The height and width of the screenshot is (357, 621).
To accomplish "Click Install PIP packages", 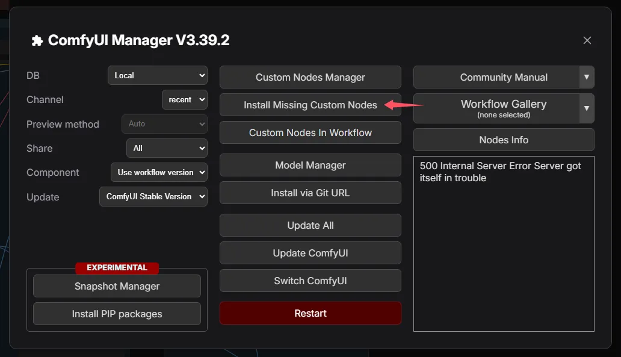I will 117,314.
